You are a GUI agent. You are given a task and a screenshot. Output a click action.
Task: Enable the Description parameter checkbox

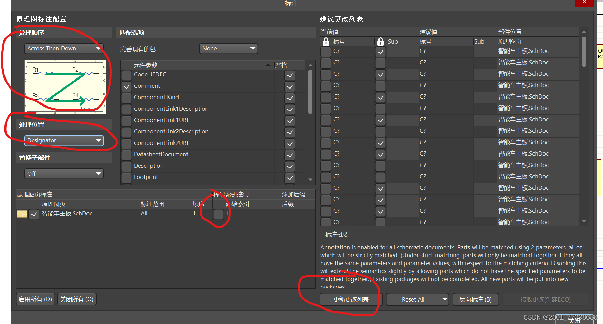pos(127,166)
